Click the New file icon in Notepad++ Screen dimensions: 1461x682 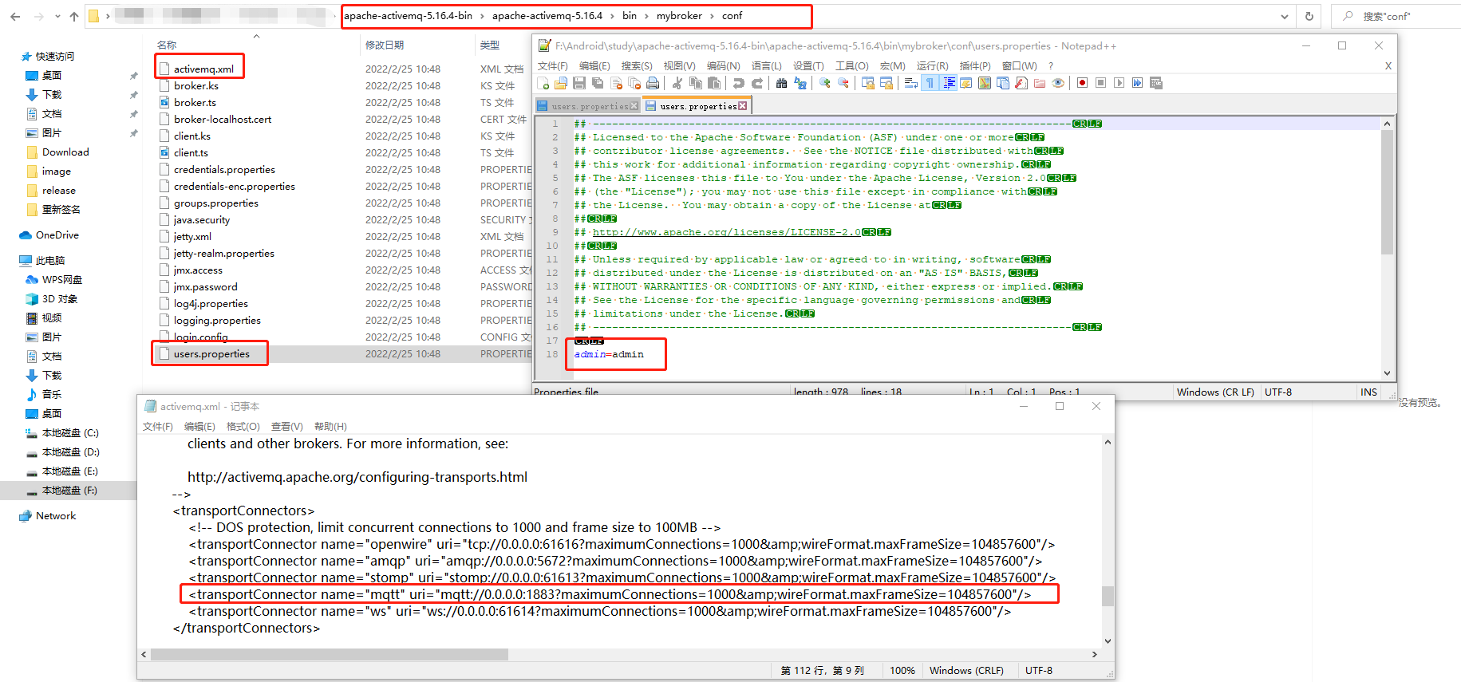(x=543, y=83)
